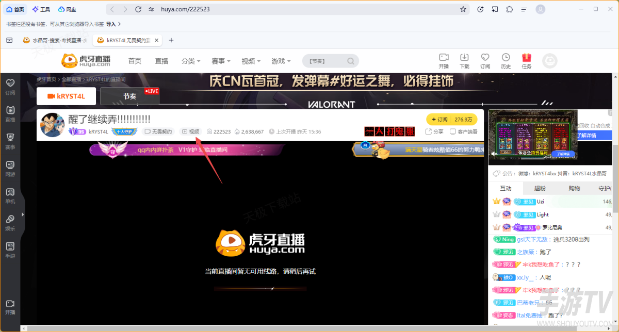Open the browser 网盘 button
619x332 pixels.
click(x=68, y=9)
